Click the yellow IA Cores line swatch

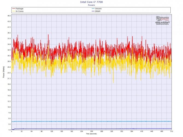point(14,11)
